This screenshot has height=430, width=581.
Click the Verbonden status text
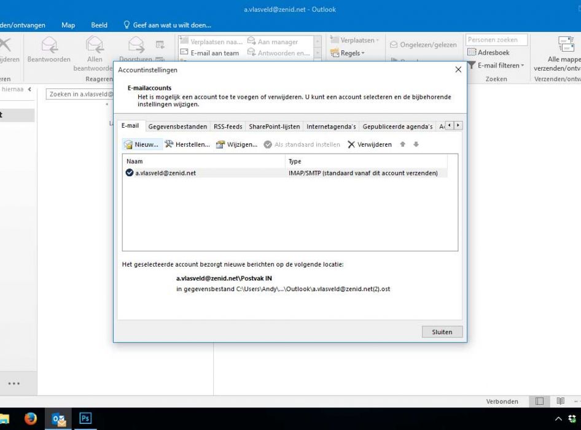pyautogui.click(x=502, y=401)
